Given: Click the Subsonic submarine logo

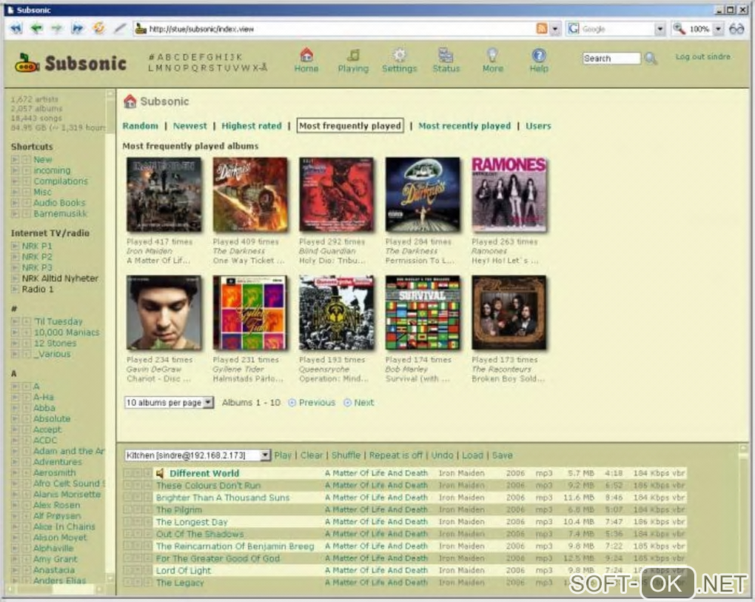Looking at the screenshot, I should (27, 64).
